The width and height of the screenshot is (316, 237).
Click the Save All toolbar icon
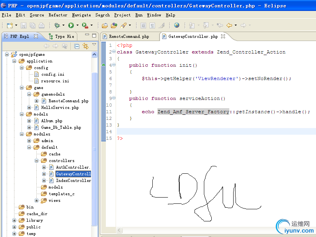coord(33,25)
